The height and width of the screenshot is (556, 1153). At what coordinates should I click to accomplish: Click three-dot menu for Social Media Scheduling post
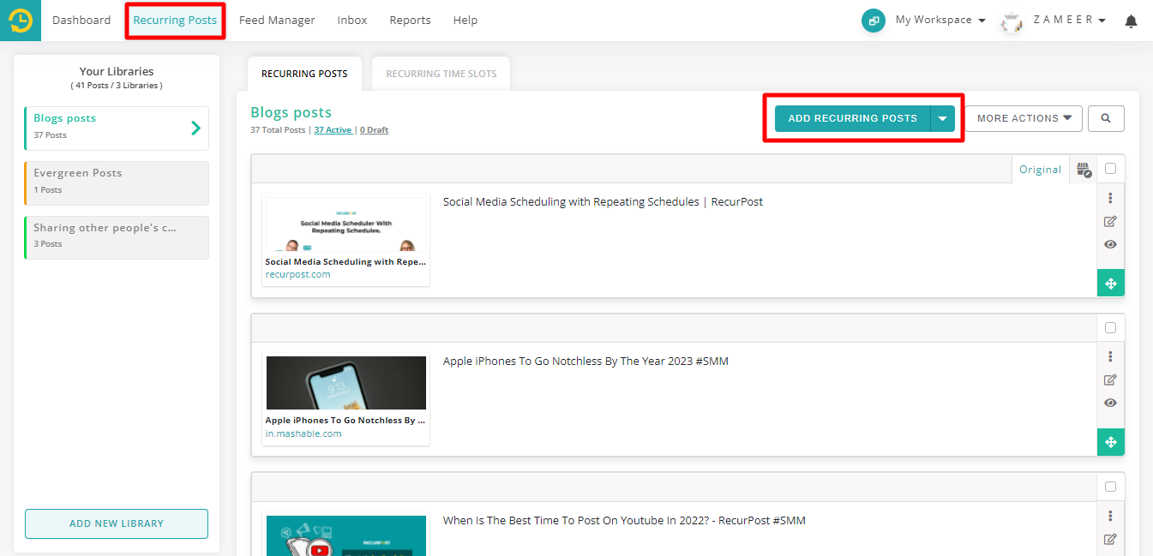[x=1110, y=198]
